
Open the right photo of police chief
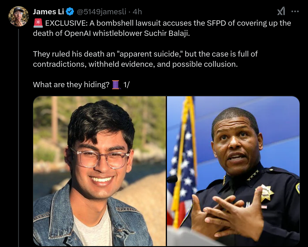[233, 171]
